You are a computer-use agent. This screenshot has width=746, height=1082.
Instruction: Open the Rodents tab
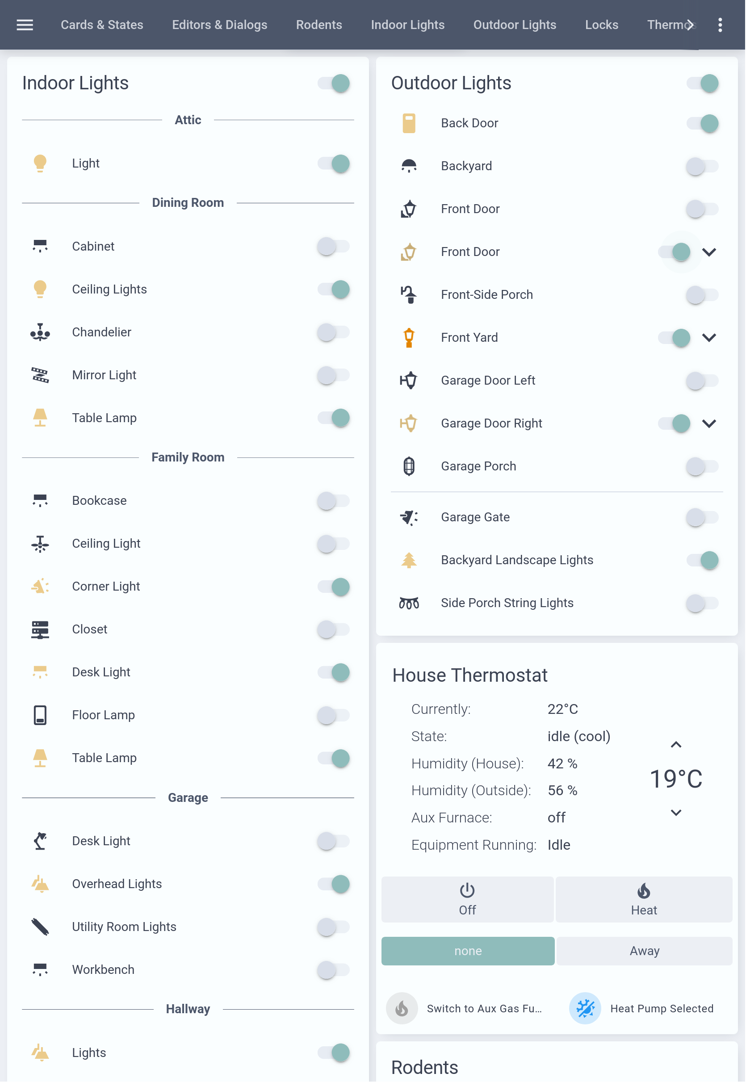click(x=319, y=25)
